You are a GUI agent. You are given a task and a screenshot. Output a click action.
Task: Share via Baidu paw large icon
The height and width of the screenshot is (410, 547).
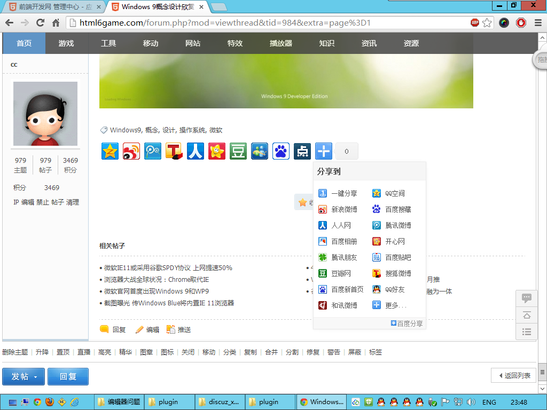click(x=281, y=151)
